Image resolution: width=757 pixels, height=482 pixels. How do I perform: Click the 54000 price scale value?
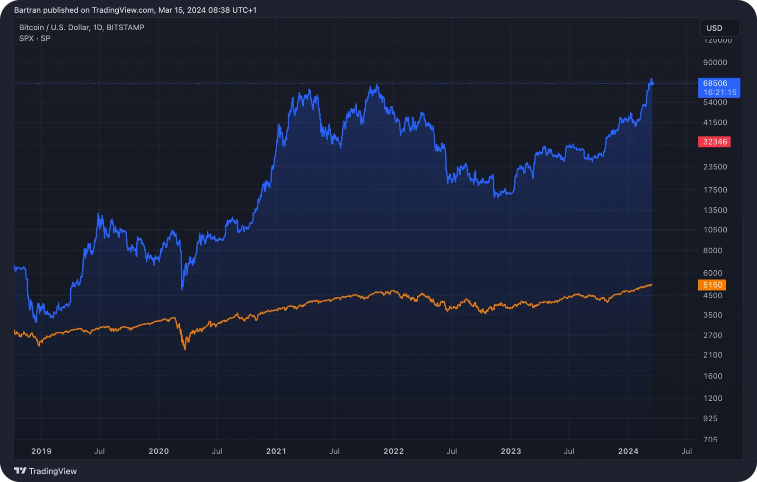(x=715, y=103)
